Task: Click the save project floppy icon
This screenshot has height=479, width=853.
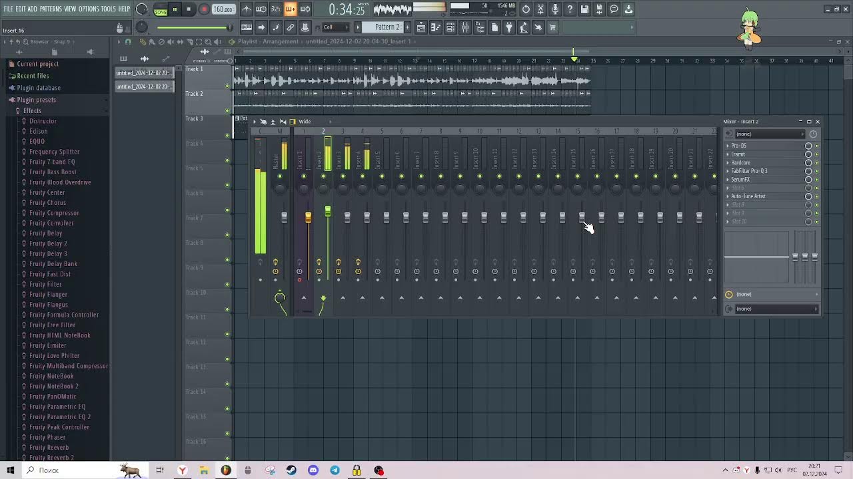Action: coord(584,9)
